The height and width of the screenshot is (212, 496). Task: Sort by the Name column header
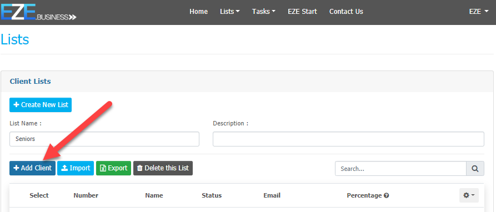154,195
